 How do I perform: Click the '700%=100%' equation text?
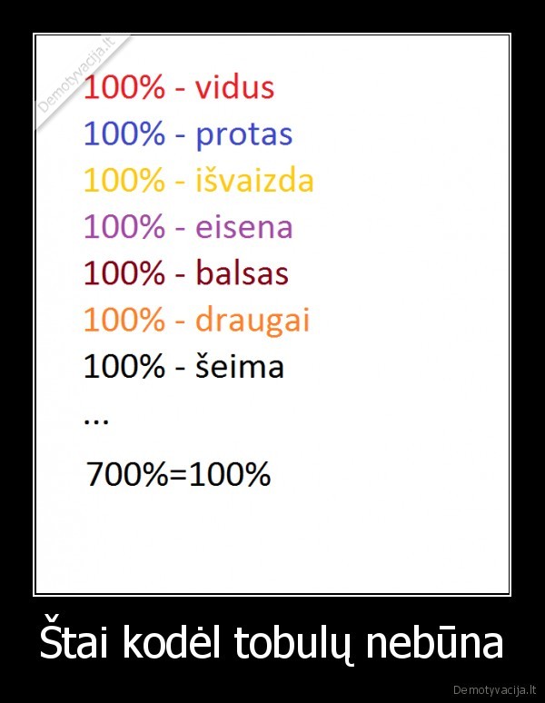click(178, 473)
